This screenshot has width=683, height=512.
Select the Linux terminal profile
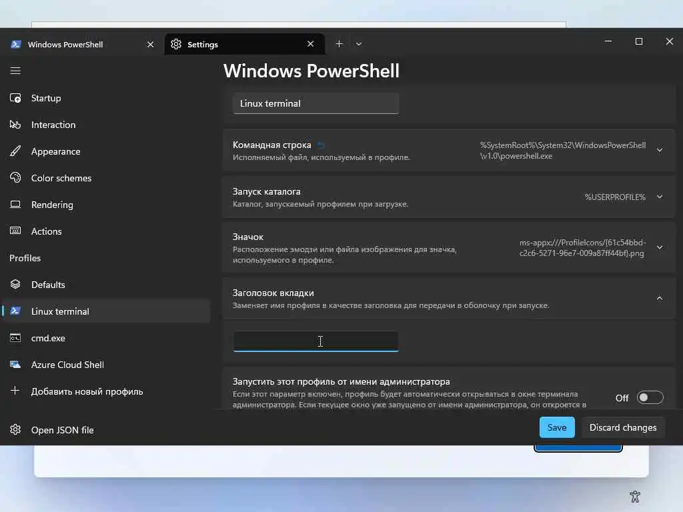[106, 311]
